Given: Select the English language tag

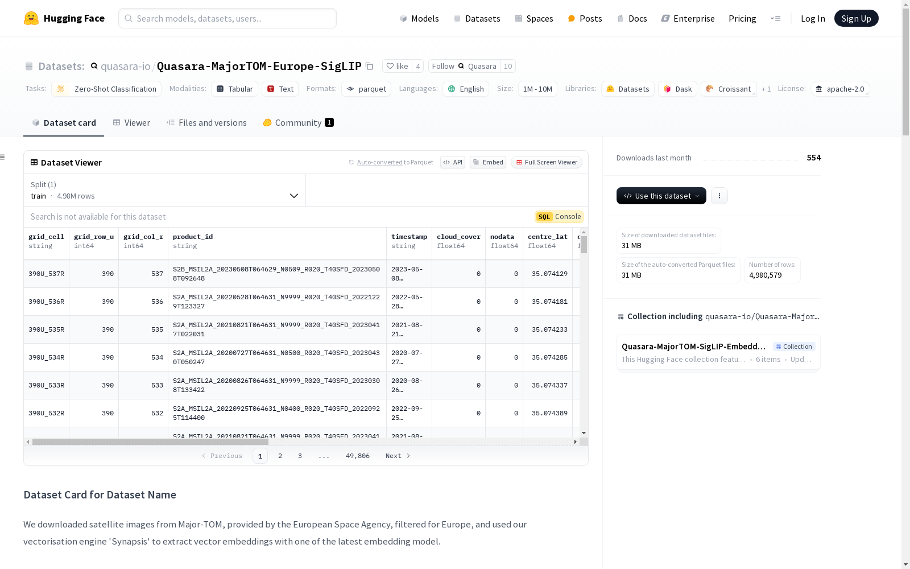Looking at the screenshot, I should 466,89.
